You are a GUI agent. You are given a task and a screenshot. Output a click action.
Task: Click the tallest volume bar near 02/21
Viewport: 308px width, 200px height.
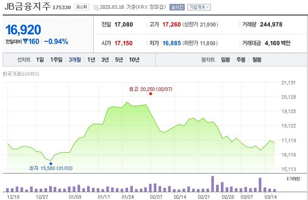(213, 184)
